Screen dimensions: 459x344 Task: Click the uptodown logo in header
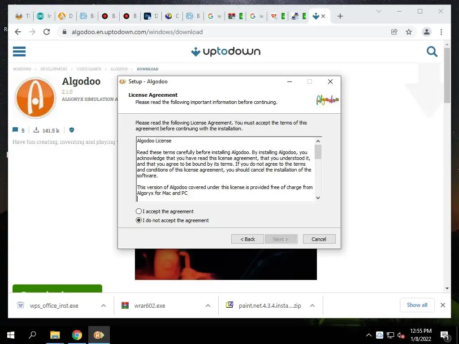226,52
